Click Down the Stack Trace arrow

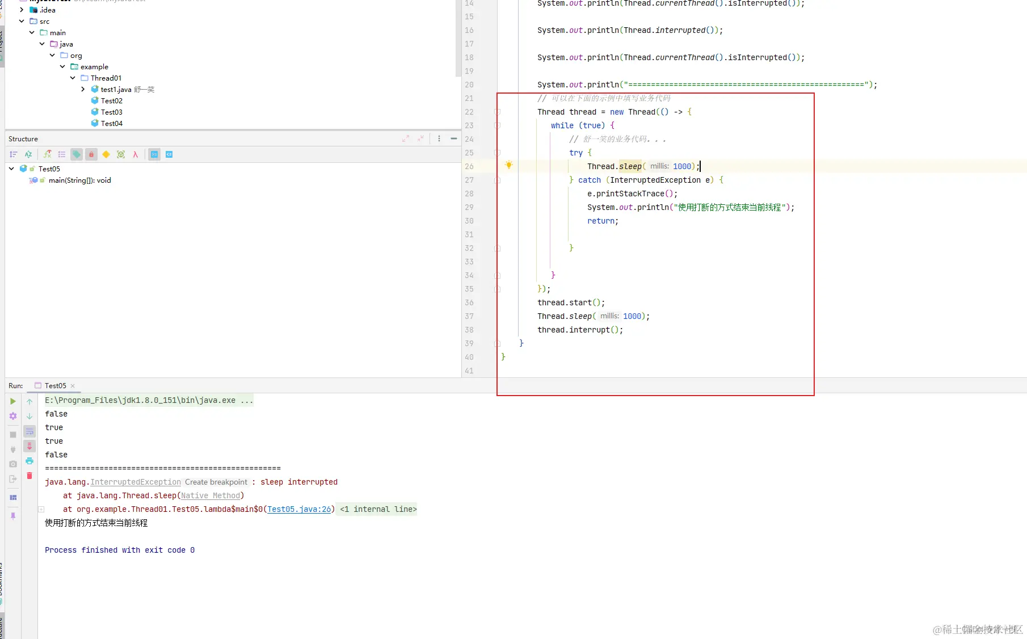[x=30, y=416]
